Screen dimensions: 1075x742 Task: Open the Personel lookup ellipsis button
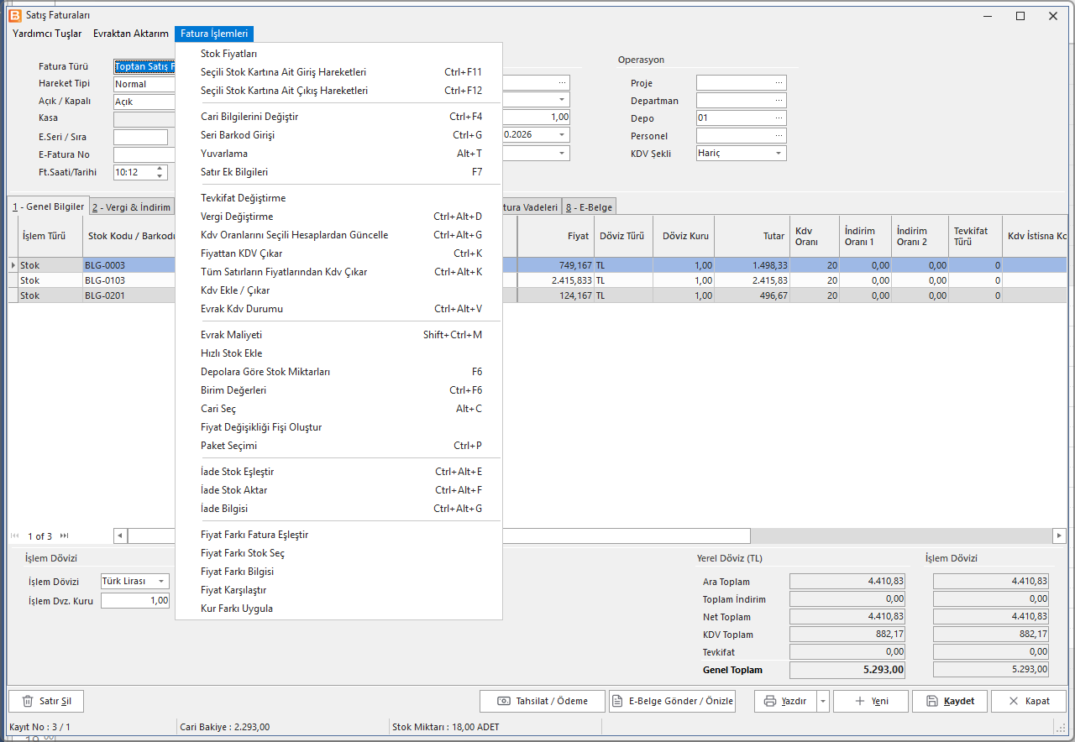click(779, 136)
